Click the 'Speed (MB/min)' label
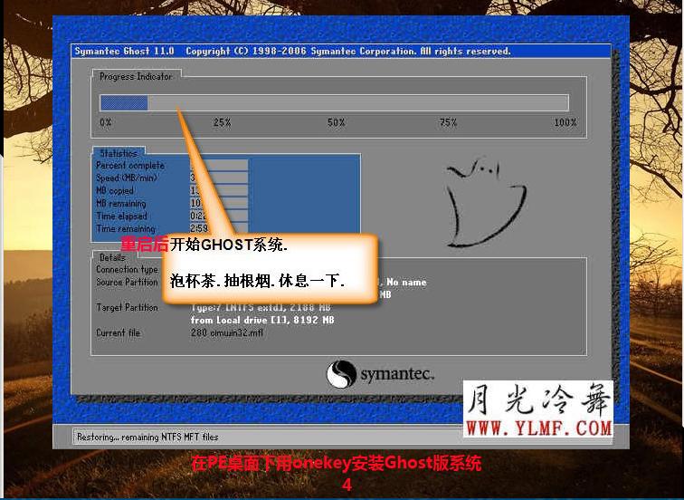The width and height of the screenshot is (684, 500). pyautogui.click(x=127, y=178)
